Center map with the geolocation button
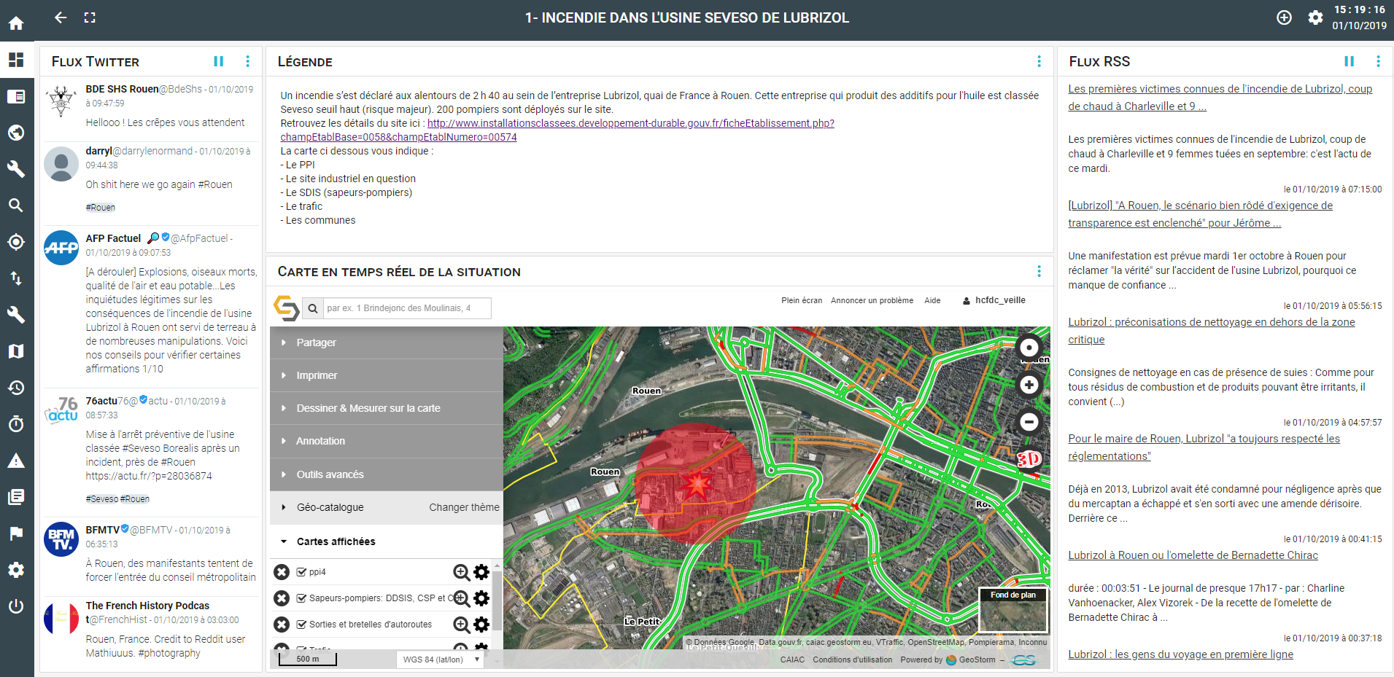 [x=1029, y=348]
